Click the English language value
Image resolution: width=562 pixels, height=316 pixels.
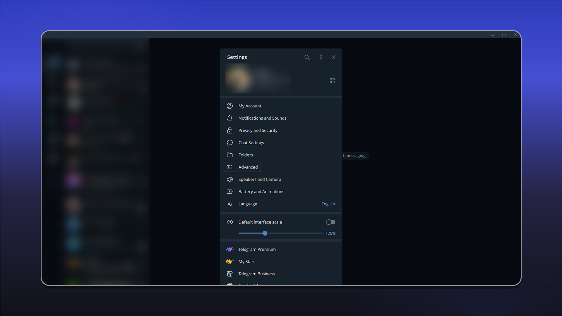(x=328, y=204)
